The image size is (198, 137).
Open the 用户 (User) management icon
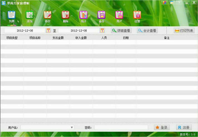(x=119, y=16)
